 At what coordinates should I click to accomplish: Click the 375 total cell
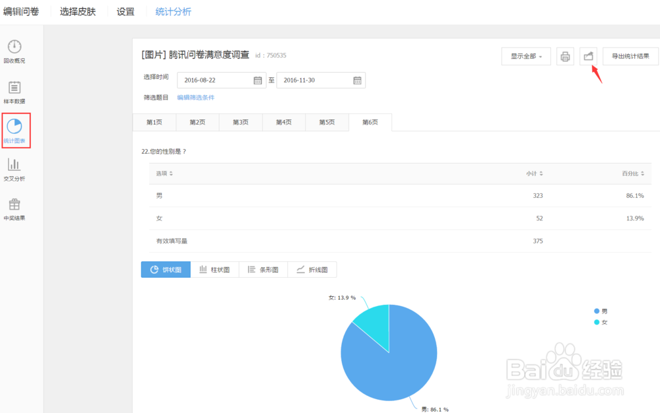(537, 241)
